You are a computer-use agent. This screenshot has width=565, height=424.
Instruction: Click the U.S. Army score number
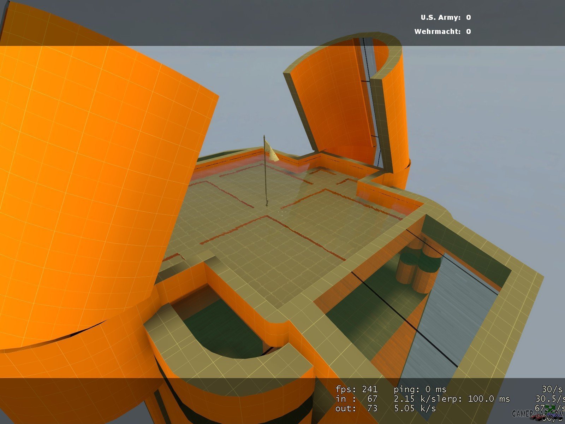(468, 17)
